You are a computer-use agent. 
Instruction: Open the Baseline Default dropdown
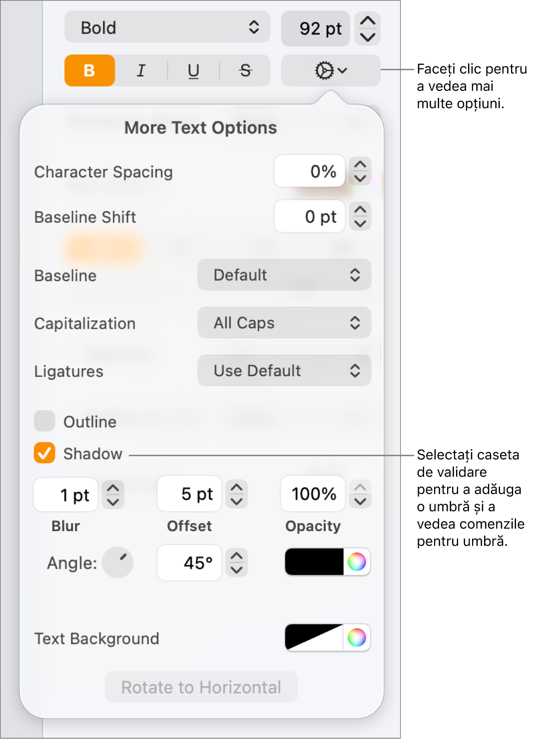[284, 275]
